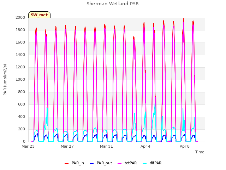Click the chart title Sherman Wetland PAR
This screenshot has width=226, height=170.
point(113,4)
